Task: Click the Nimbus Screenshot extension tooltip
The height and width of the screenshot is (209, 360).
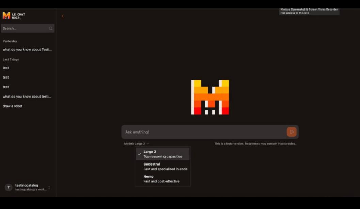Action: coord(309,11)
